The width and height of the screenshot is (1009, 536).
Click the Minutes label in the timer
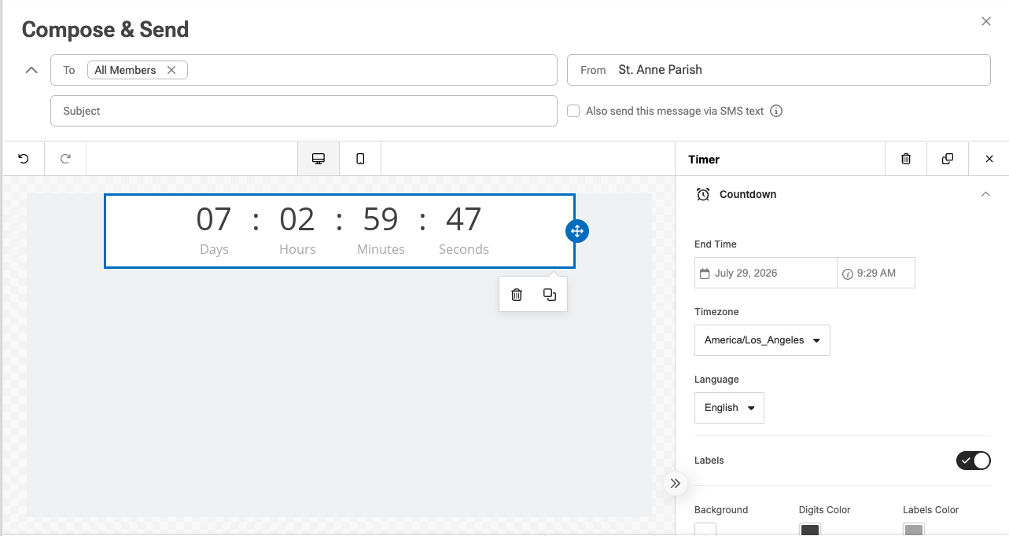[381, 249]
